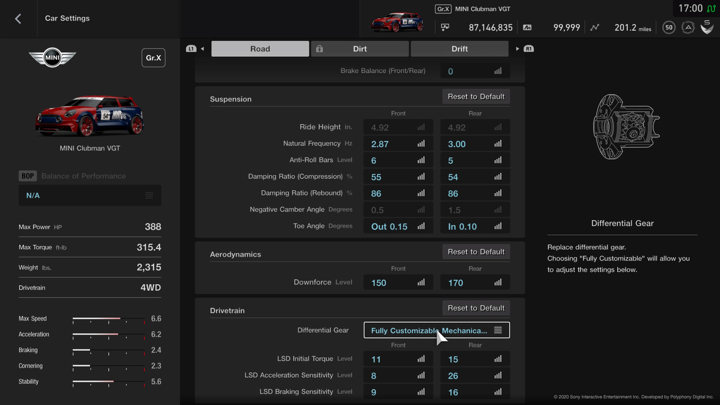Click rear Damping Ratio Rebound bars icon

click(x=498, y=193)
